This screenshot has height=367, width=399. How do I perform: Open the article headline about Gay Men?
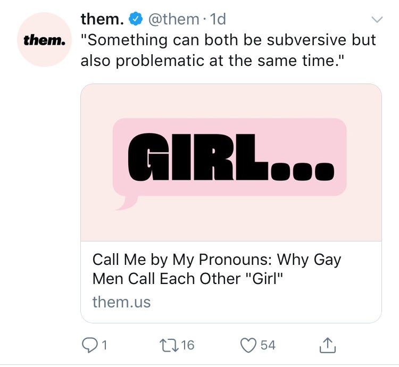217,269
